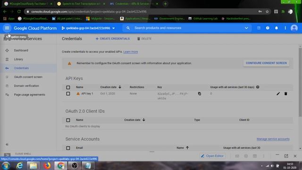Switch to the Speech to Text Transcription tab

(81, 4)
